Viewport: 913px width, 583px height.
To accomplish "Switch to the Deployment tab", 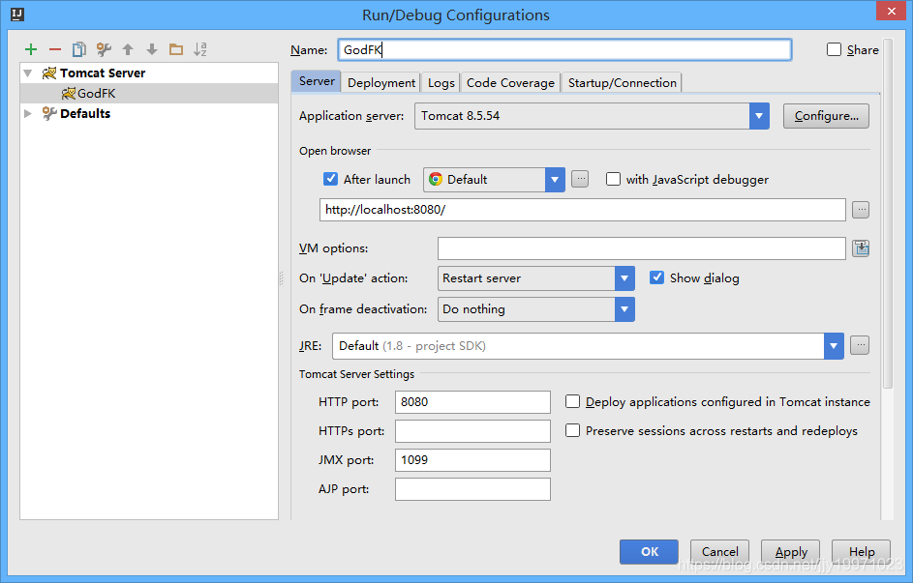I will (x=381, y=82).
